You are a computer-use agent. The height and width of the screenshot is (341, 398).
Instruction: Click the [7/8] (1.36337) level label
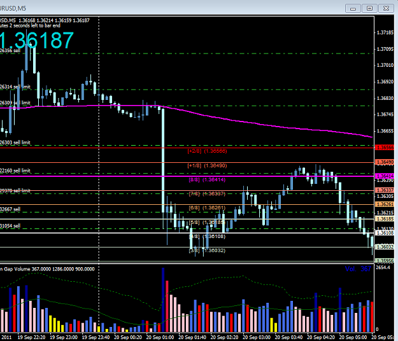207,193
